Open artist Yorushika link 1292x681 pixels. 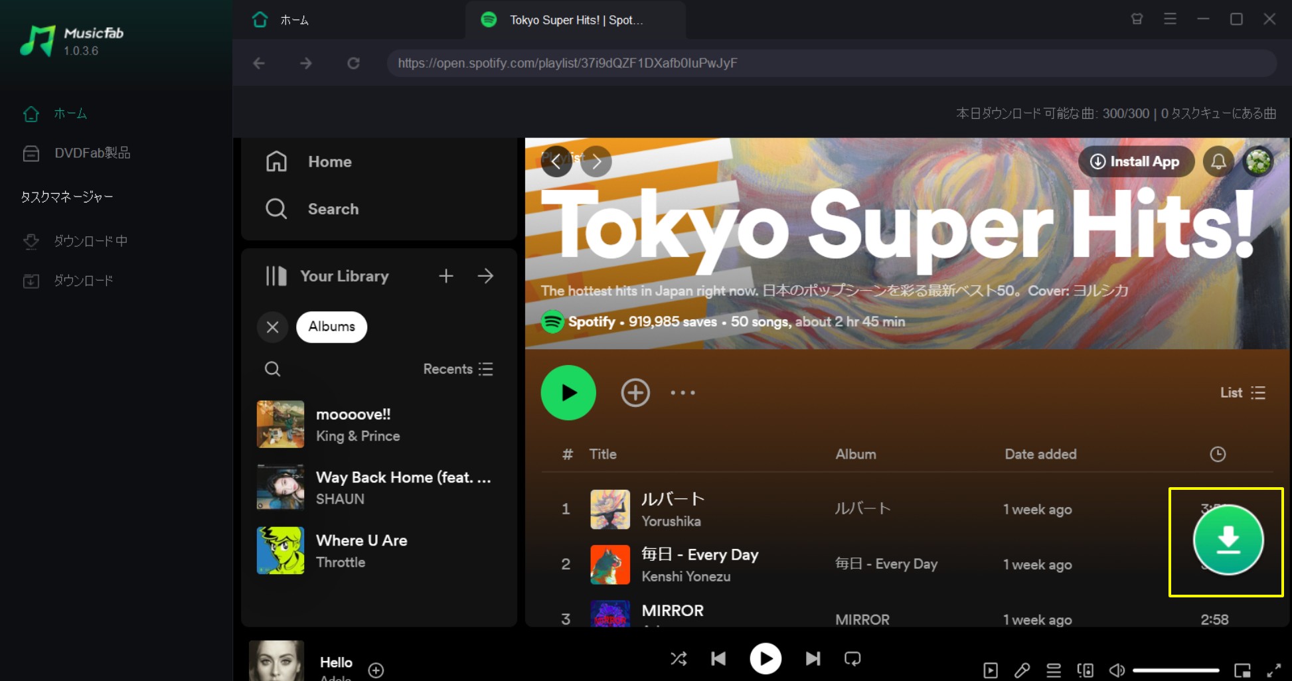[x=671, y=522]
